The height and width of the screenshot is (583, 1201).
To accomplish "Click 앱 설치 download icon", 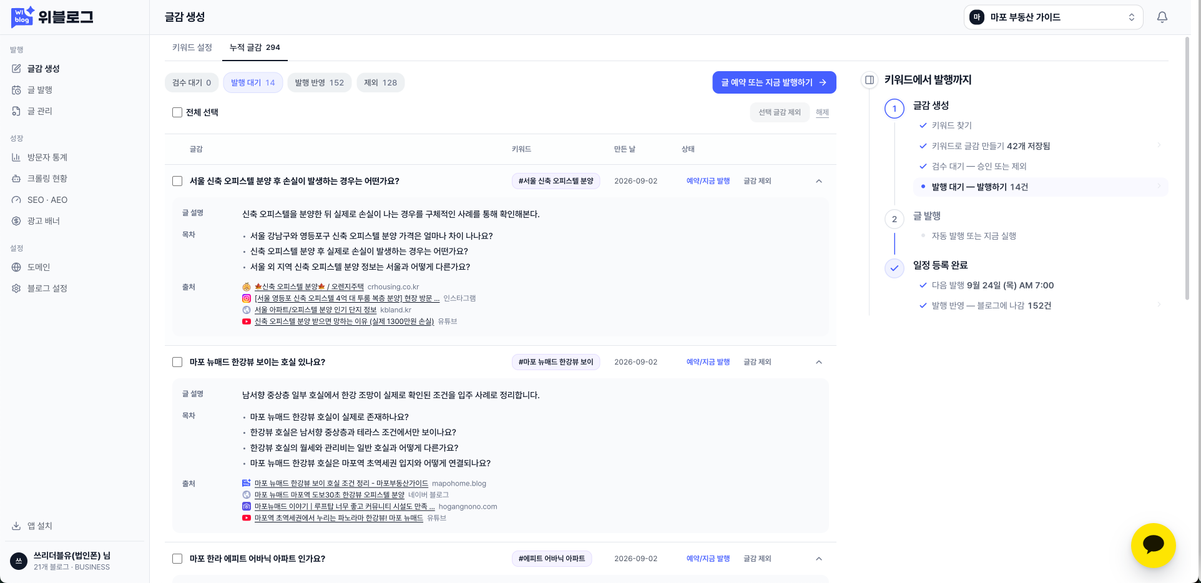I will coord(16,526).
